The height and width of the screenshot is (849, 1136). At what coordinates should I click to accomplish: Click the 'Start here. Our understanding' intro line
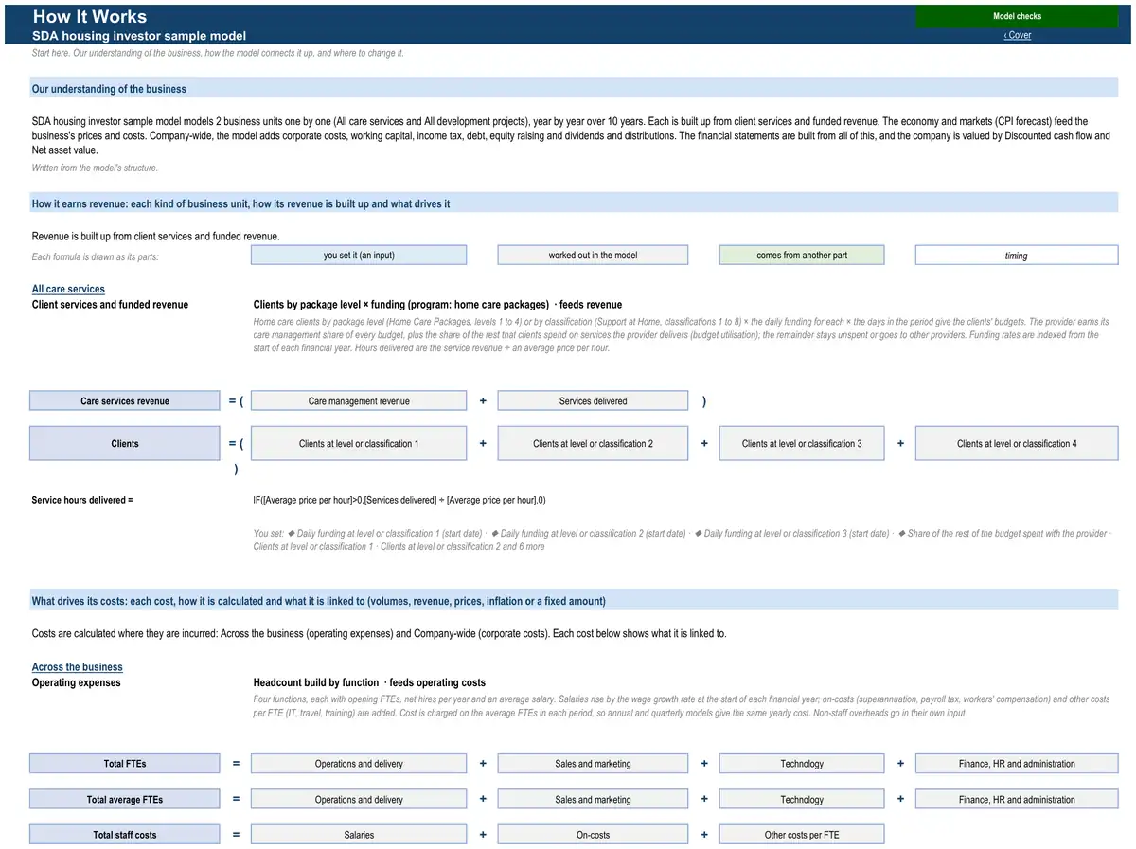(x=218, y=53)
